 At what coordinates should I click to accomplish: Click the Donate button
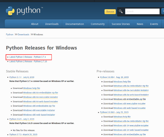tap(110, 12)
